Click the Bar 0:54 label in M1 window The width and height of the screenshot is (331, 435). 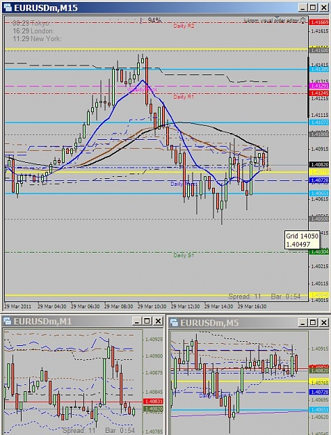point(120,431)
